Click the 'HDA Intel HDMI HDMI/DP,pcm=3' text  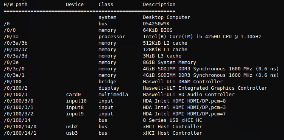[x=184, y=107]
